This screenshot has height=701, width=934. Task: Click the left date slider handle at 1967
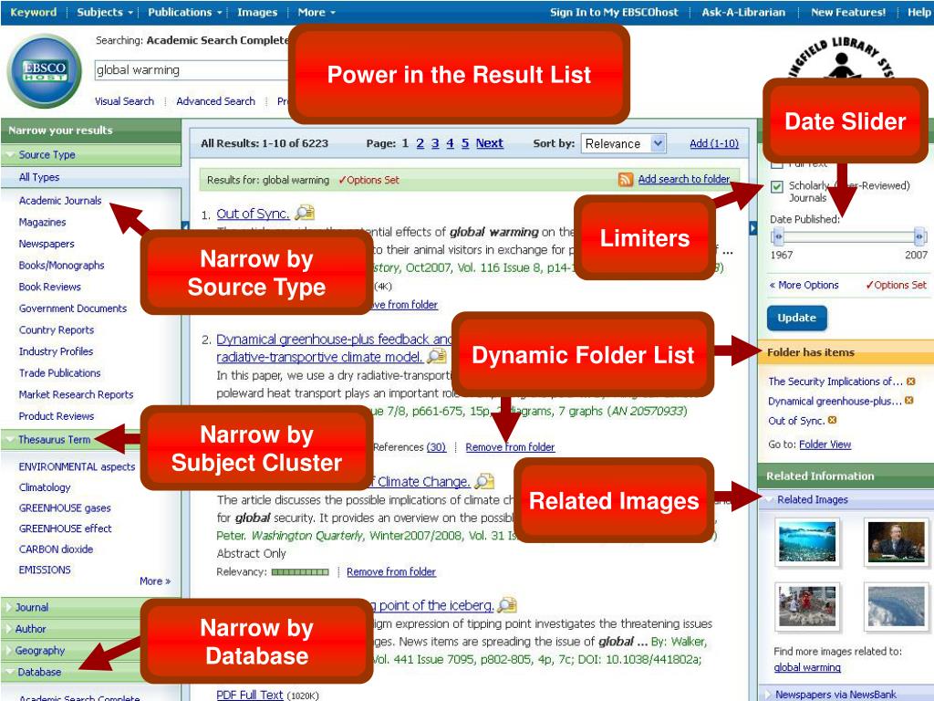click(777, 236)
